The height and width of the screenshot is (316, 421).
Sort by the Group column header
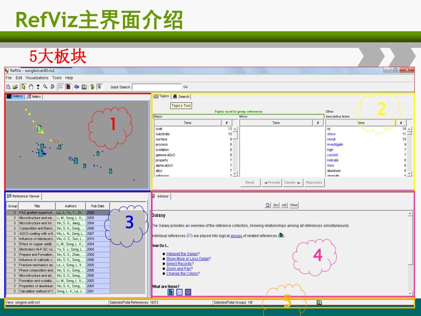pos(12,206)
